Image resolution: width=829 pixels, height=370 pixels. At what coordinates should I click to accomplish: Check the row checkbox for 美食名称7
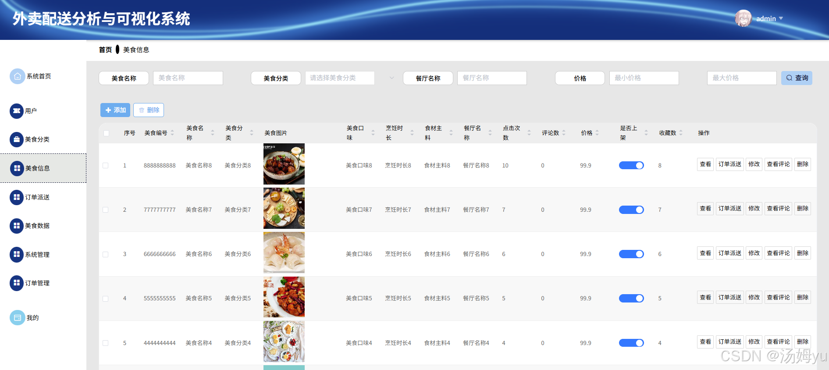coord(106,210)
